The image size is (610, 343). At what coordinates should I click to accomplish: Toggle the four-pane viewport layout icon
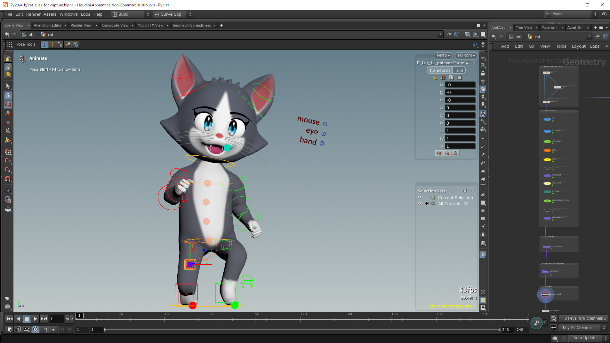483,300
